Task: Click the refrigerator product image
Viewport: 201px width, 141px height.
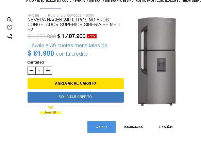Action: coord(157,61)
